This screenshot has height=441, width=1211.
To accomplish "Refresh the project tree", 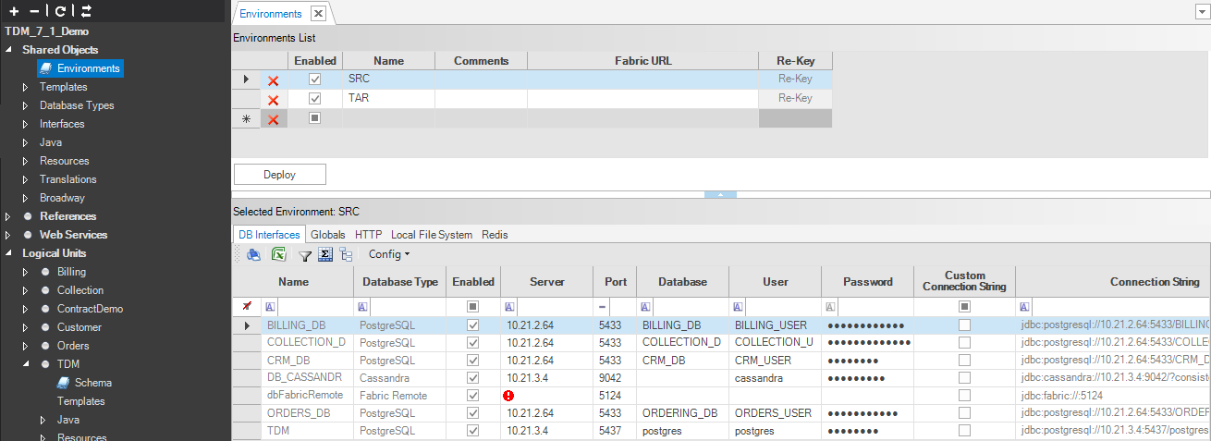I will coord(60,11).
